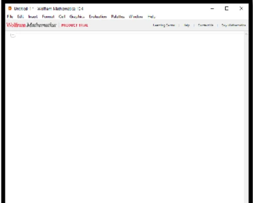Open the Evaluation menu
Viewport: 253px width, 203px height.
coord(98,16)
